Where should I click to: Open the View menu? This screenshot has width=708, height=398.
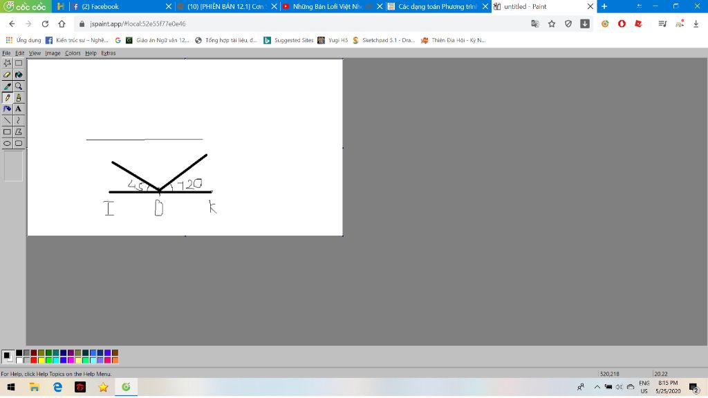pos(35,53)
